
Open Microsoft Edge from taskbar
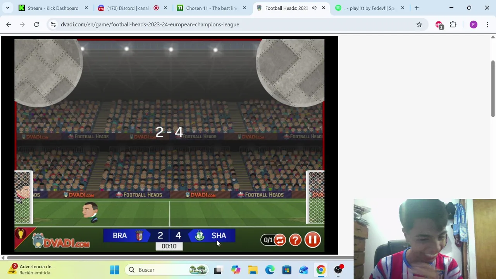(270, 270)
